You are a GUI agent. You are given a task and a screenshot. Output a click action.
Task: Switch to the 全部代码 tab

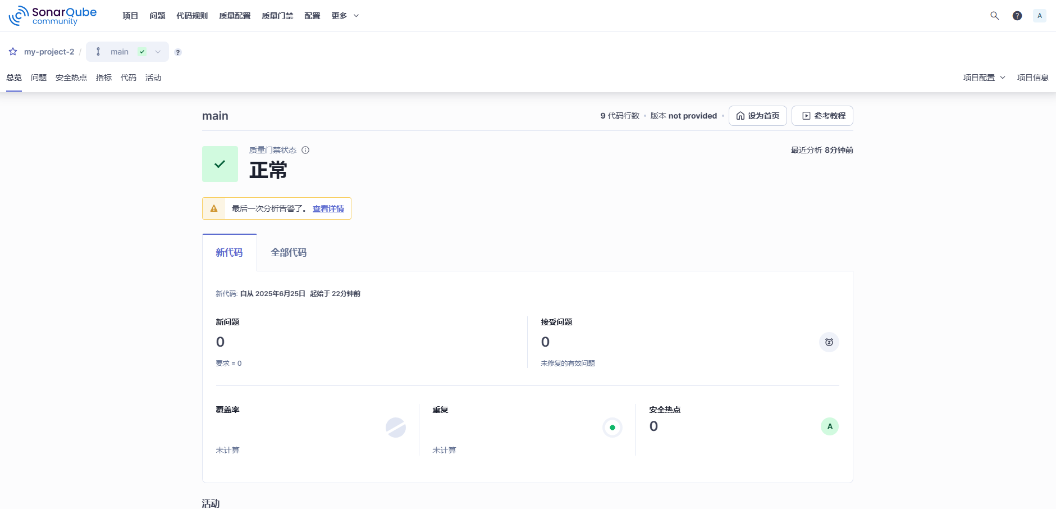click(289, 253)
